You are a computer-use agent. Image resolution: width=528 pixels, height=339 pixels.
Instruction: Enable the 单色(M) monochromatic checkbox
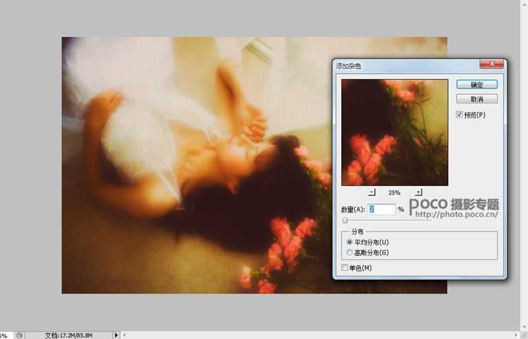345,267
